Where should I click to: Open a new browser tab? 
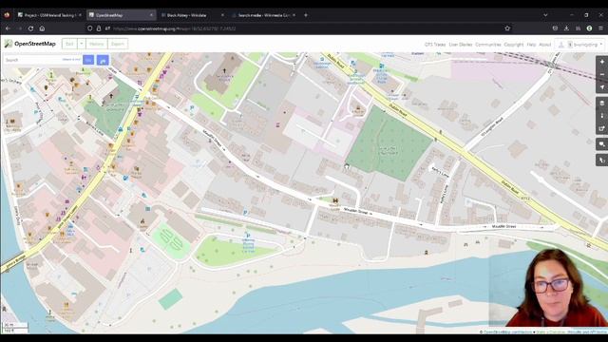(306, 15)
